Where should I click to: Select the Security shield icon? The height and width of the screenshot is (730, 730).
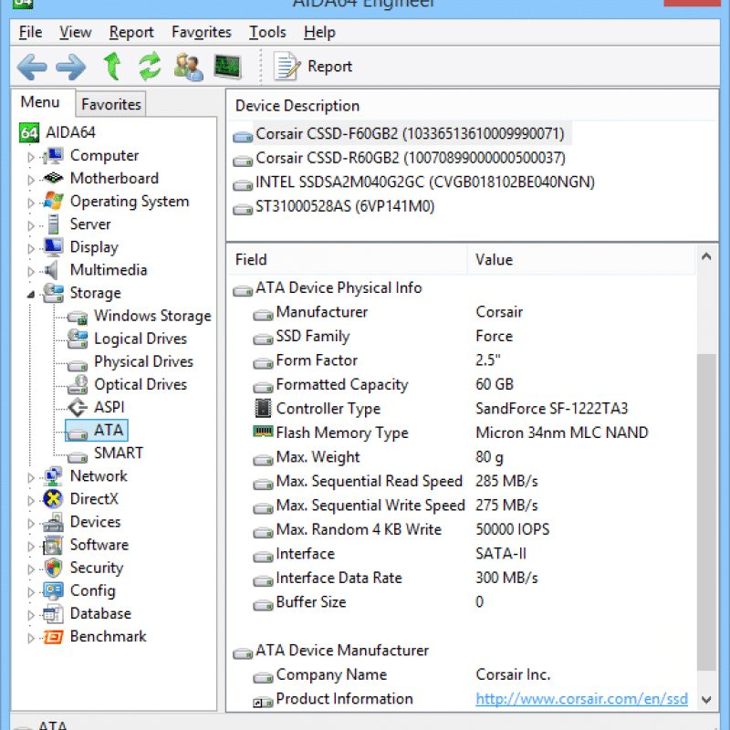click(x=54, y=568)
